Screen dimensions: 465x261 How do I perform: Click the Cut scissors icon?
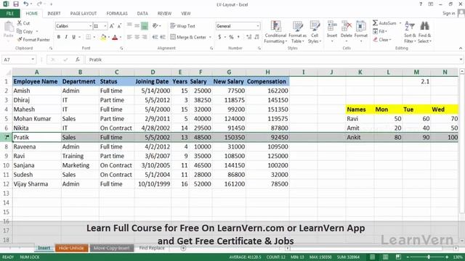(20, 22)
